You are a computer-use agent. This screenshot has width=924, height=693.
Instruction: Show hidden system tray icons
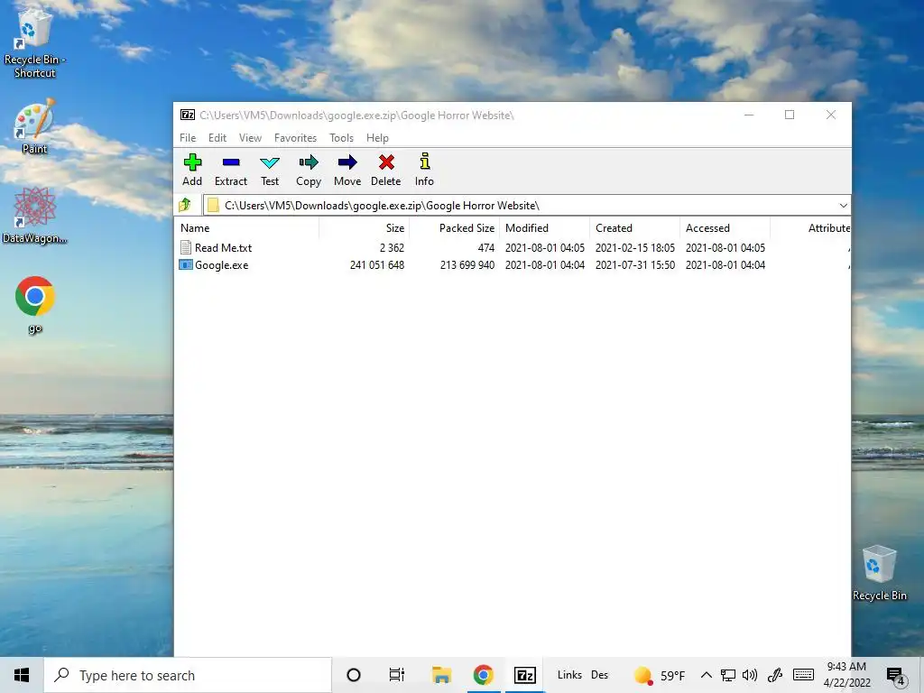(706, 675)
